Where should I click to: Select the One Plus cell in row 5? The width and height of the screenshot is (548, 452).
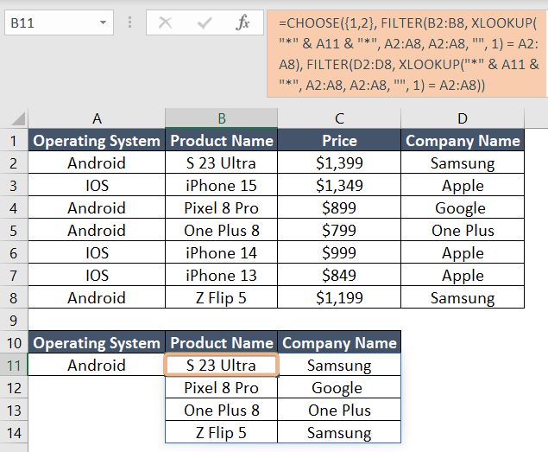coord(463,231)
